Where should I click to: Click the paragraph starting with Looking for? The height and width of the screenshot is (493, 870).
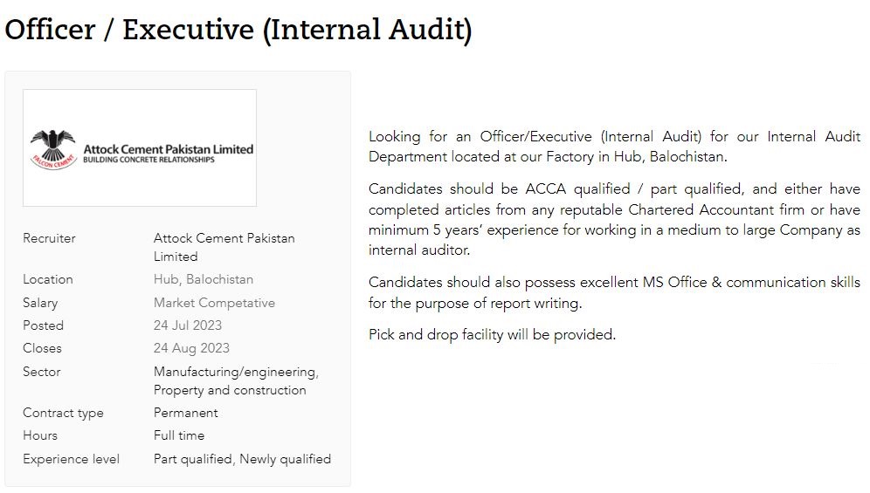(614, 147)
